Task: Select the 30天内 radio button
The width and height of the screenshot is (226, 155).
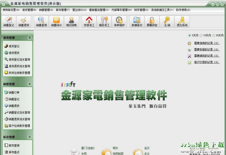Action: 213,35
